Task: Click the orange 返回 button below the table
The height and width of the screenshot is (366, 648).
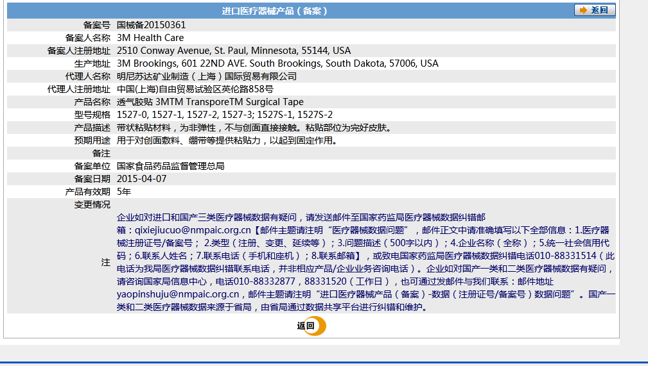Action: click(x=311, y=326)
